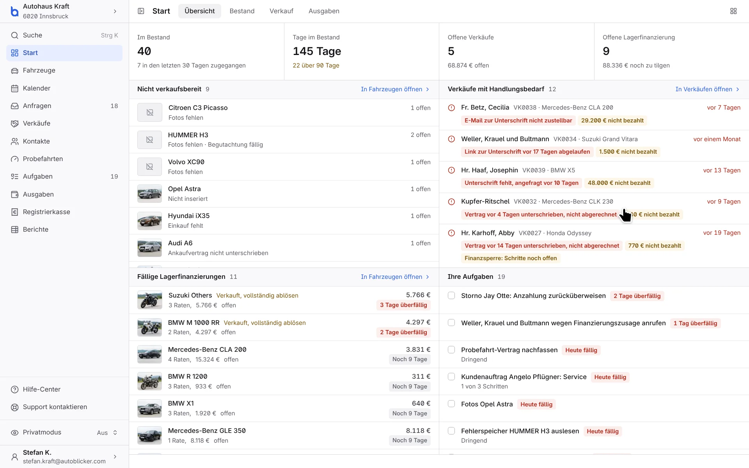Switch to the Bestand tab

click(242, 11)
